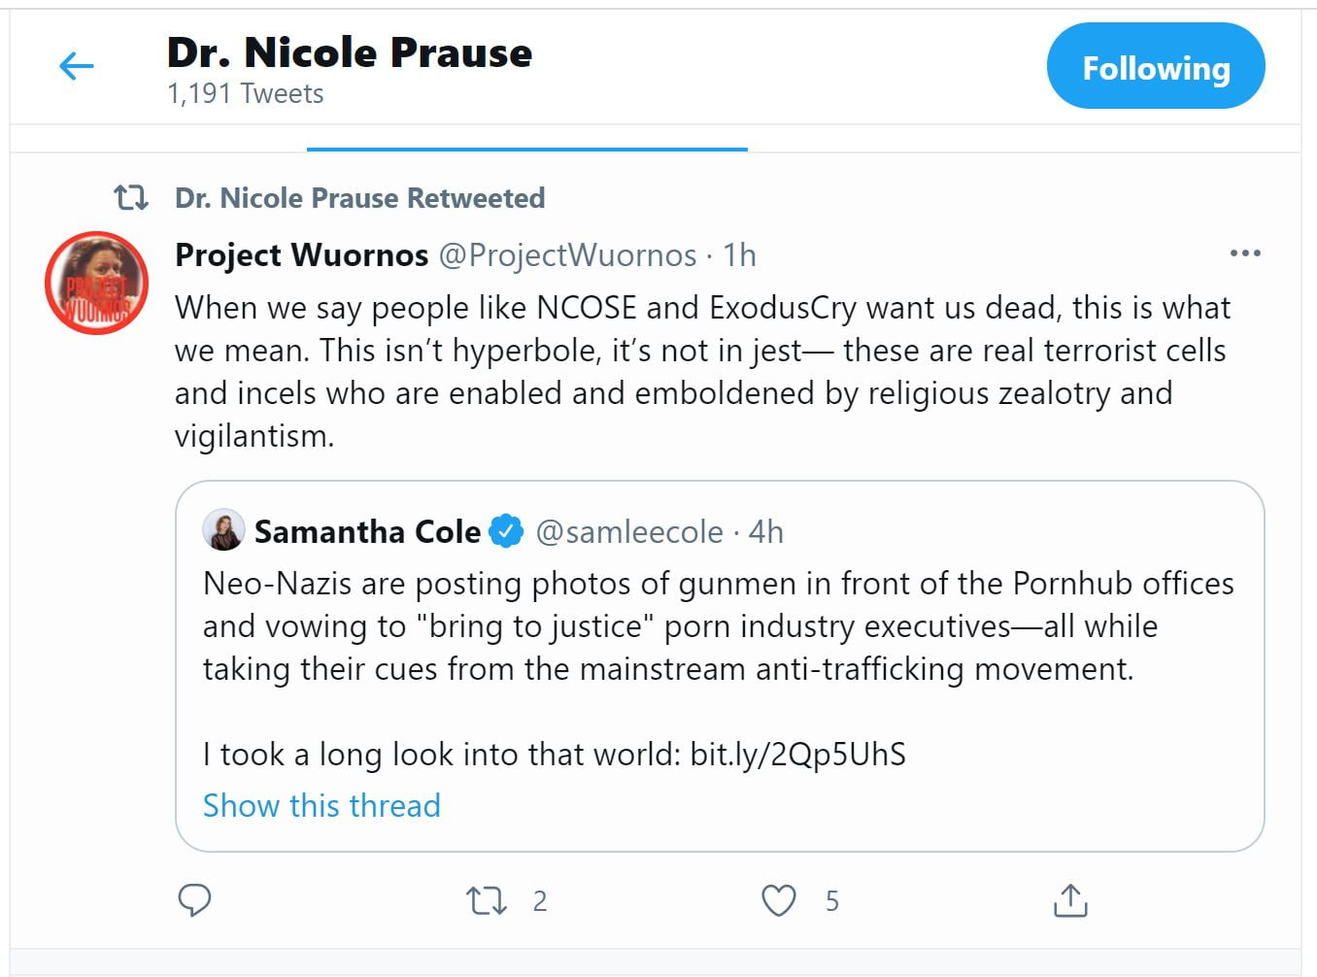Like the tweet with the heart icon
This screenshot has width=1317, height=977.
pos(779,900)
